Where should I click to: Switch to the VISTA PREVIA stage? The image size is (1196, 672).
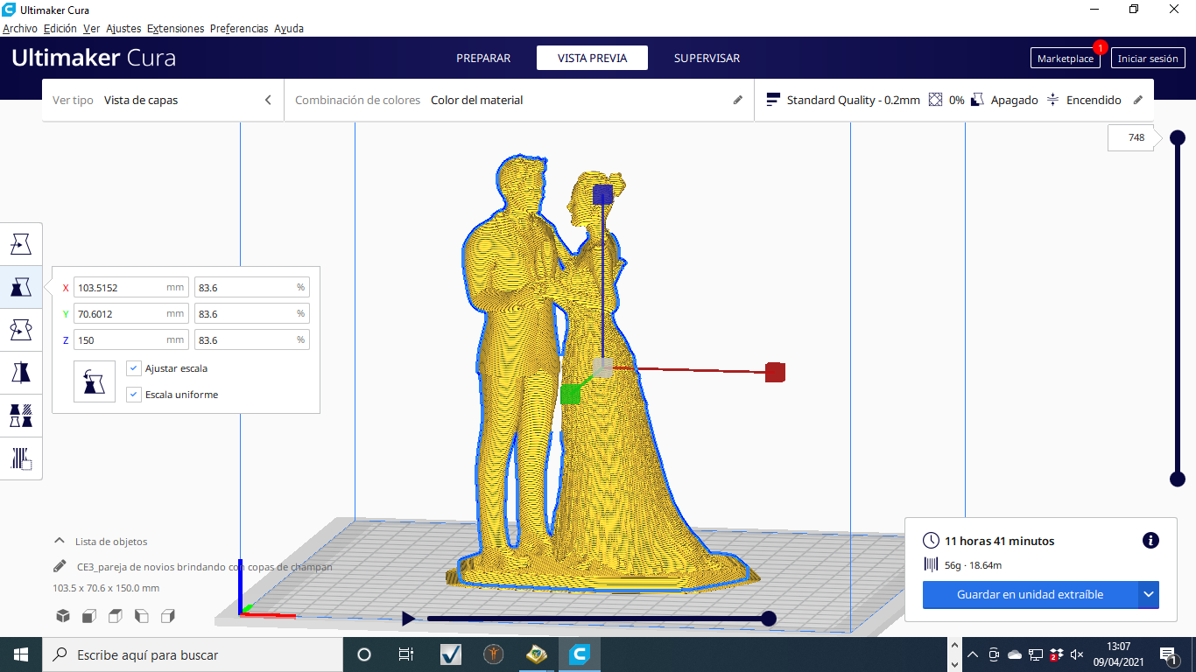pyautogui.click(x=593, y=58)
